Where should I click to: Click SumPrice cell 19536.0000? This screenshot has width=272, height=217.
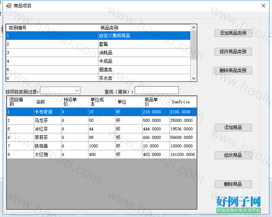183,129
